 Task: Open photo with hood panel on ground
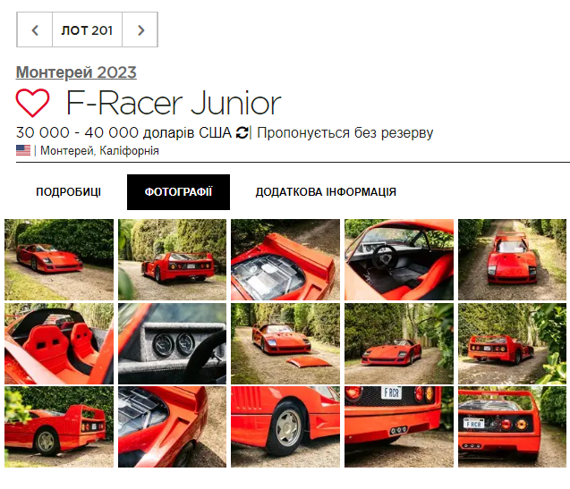click(x=285, y=343)
